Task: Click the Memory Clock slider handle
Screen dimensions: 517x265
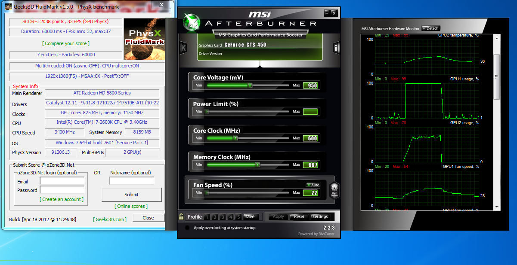Action: (x=257, y=164)
